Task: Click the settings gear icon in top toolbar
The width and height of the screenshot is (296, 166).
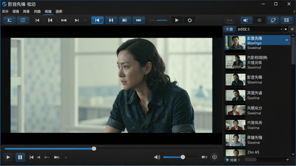Action: (190, 20)
